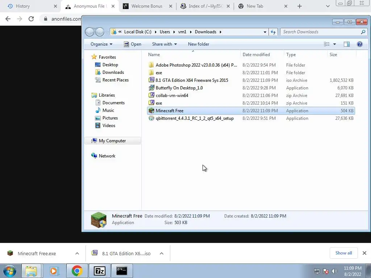371x278 pixels.
Task: Select Libraries in the navigation pane
Action: point(107,95)
